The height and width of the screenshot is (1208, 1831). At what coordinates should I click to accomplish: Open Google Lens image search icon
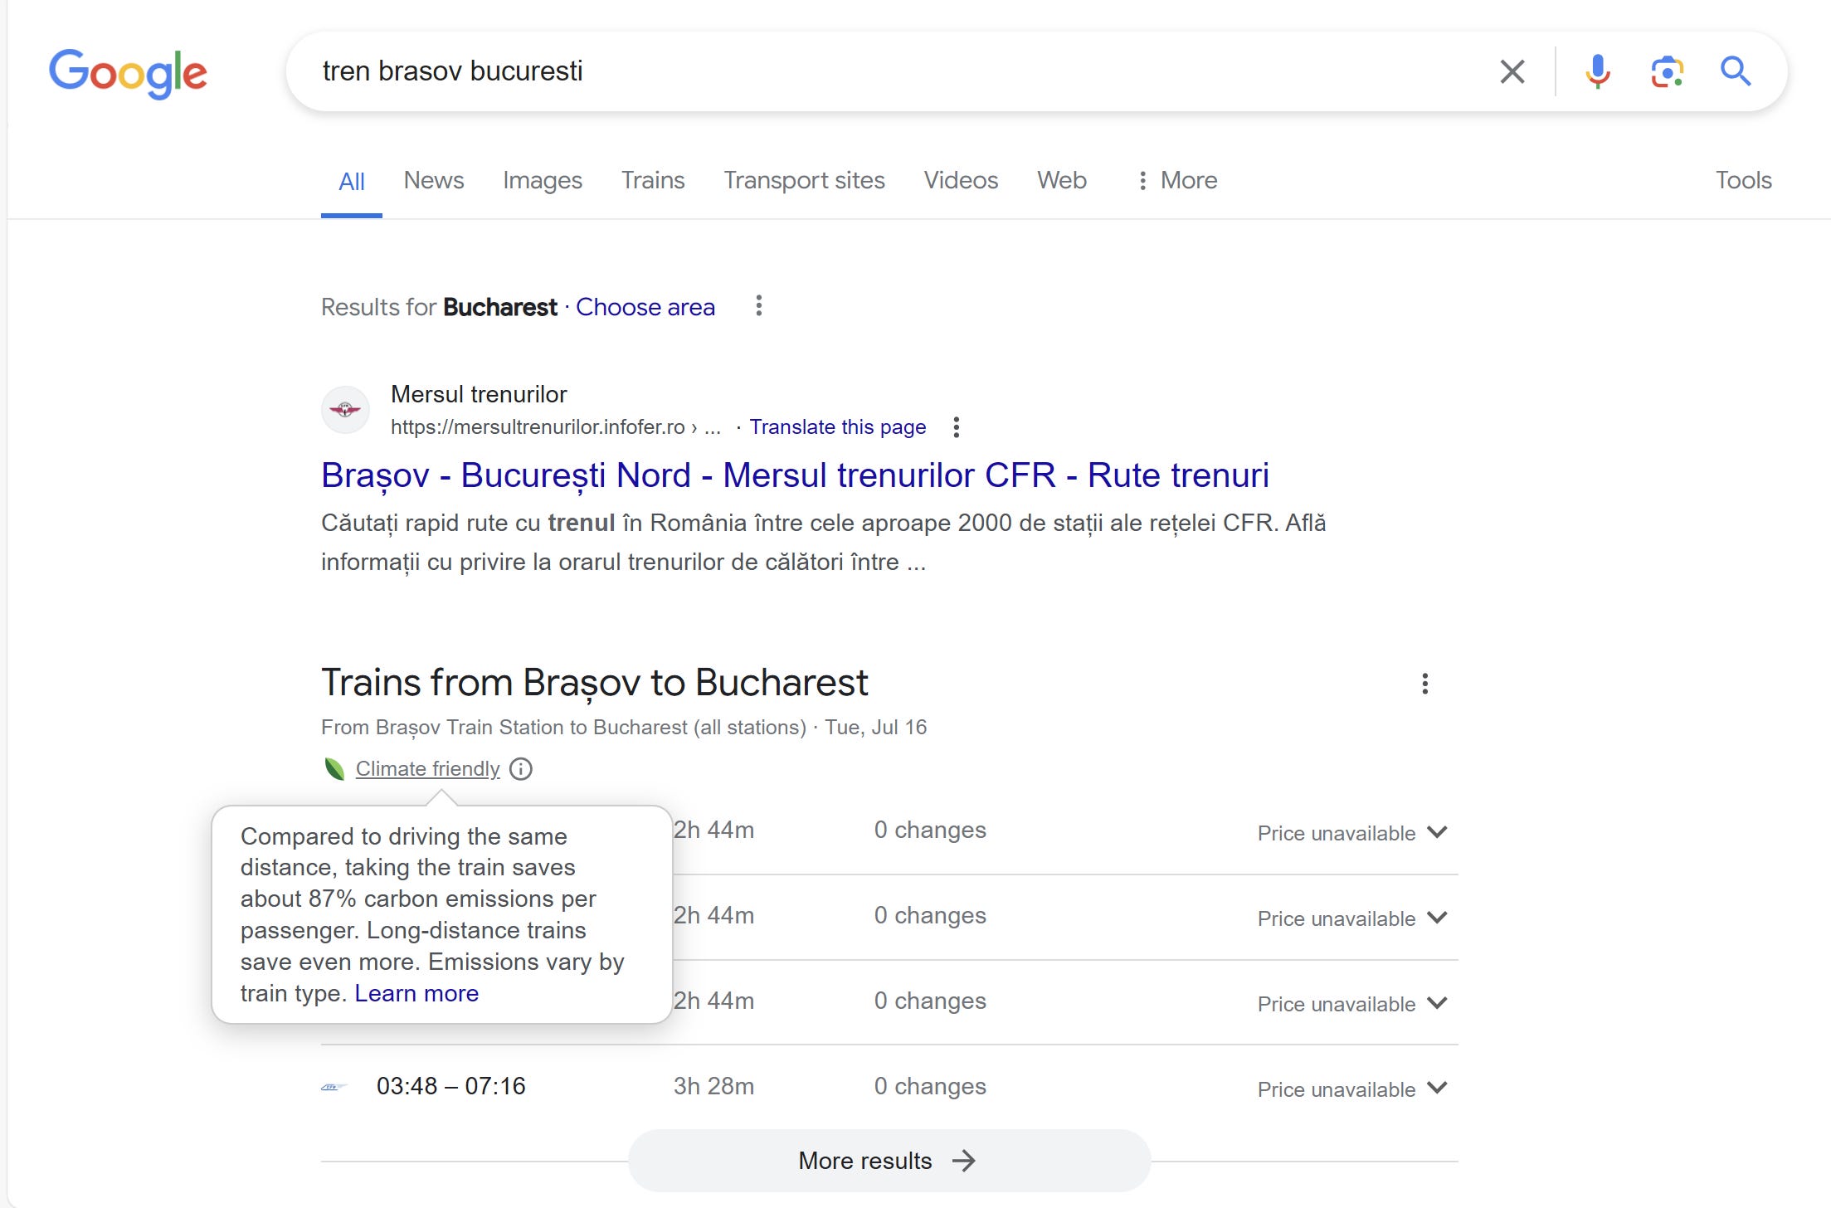pos(1667,72)
